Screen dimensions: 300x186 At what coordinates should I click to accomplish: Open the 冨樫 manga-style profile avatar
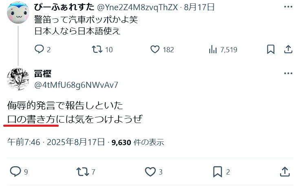[18, 79]
